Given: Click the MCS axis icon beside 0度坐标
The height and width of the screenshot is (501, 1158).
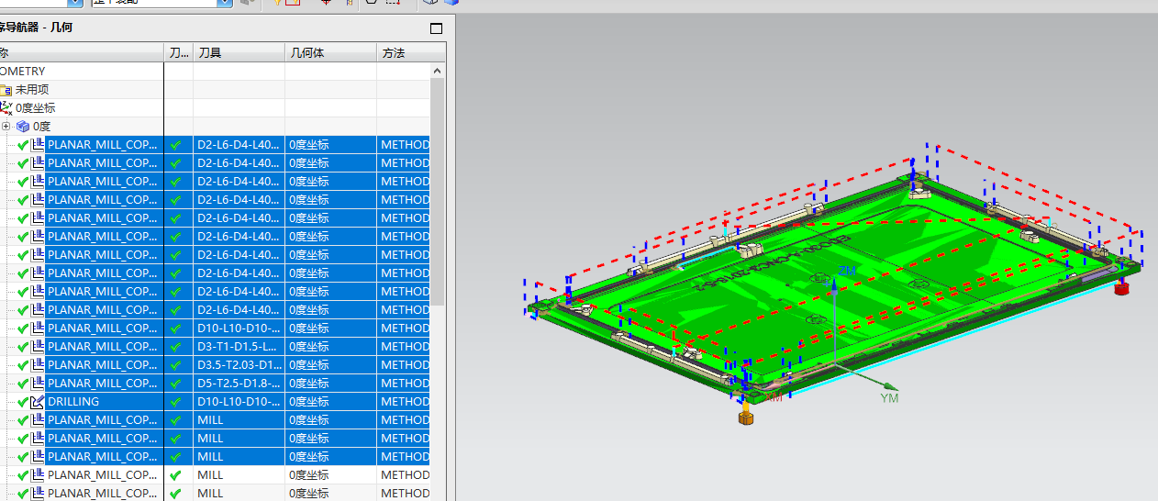Looking at the screenshot, I should pyautogui.click(x=6, y=108).
